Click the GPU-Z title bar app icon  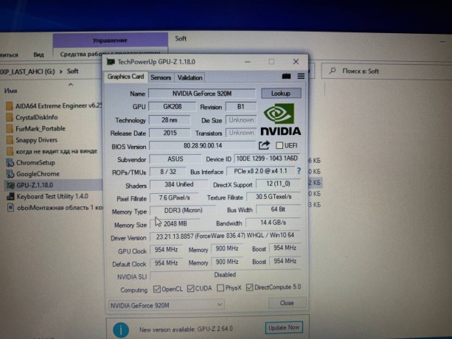click(111, 62)
